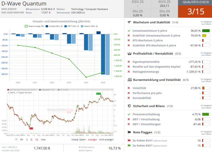
Task: Click the red X beside Eigenkapitalrendite
Action: [x=129, y=62]
